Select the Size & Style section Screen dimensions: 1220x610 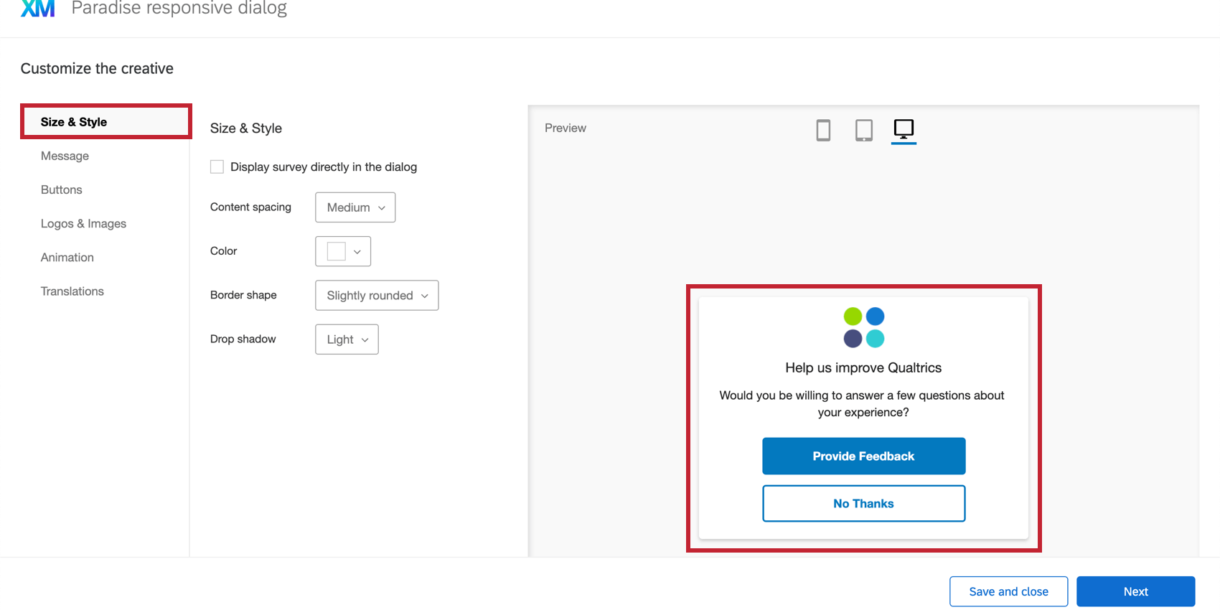point(106,122)
